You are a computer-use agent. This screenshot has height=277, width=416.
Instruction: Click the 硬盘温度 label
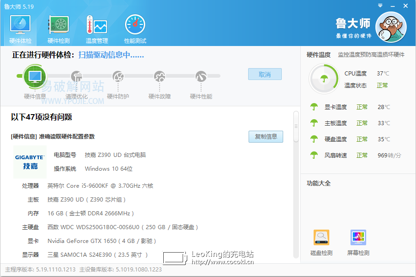336,139
